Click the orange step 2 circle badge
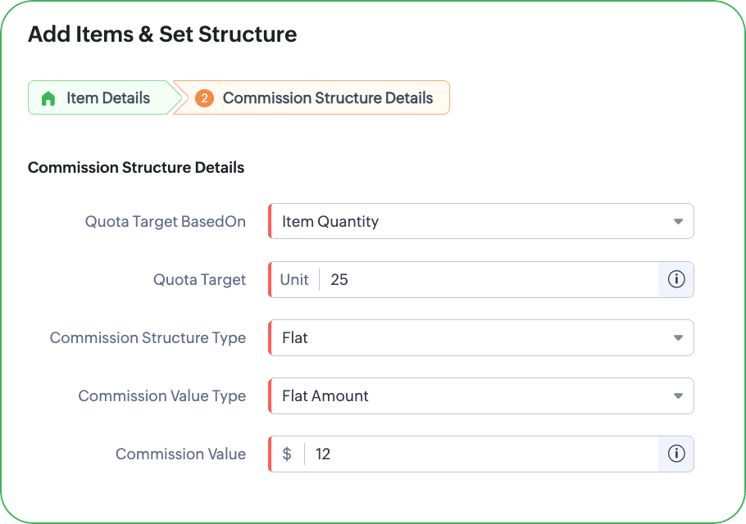The height and width of the screenshot is (524, 746). coord(204,98)
